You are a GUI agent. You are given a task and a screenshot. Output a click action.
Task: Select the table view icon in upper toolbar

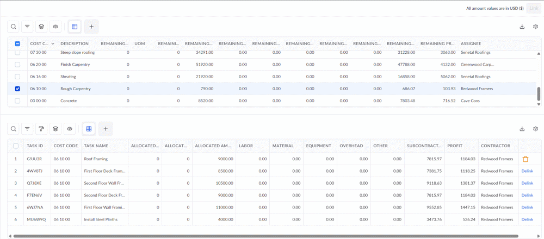pyautogui.click(x=75, y=26)
